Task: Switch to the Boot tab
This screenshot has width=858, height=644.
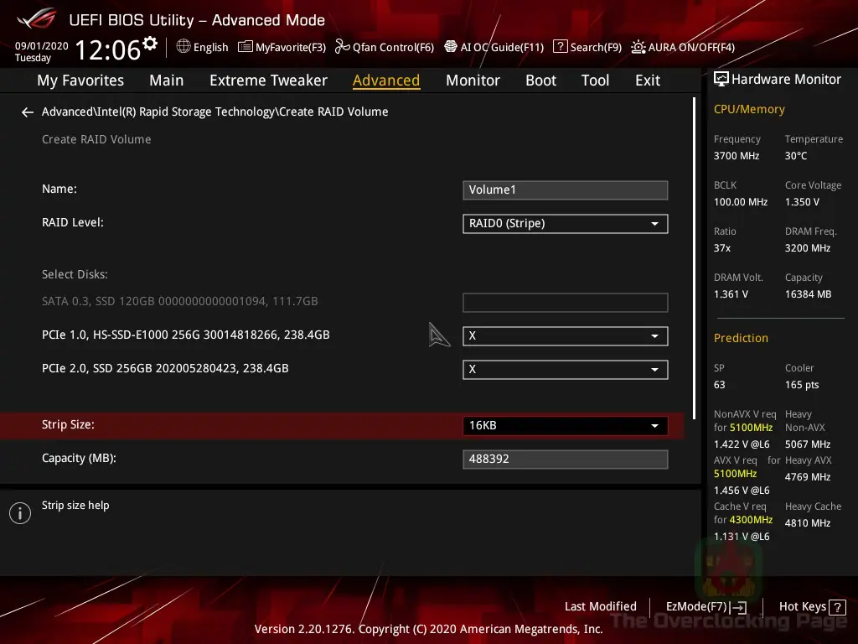Action: [540, 80]
